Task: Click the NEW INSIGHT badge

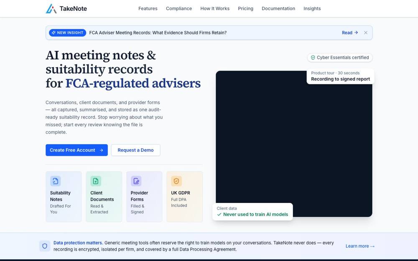Action: pyautogui.click(x=67, y=33)
